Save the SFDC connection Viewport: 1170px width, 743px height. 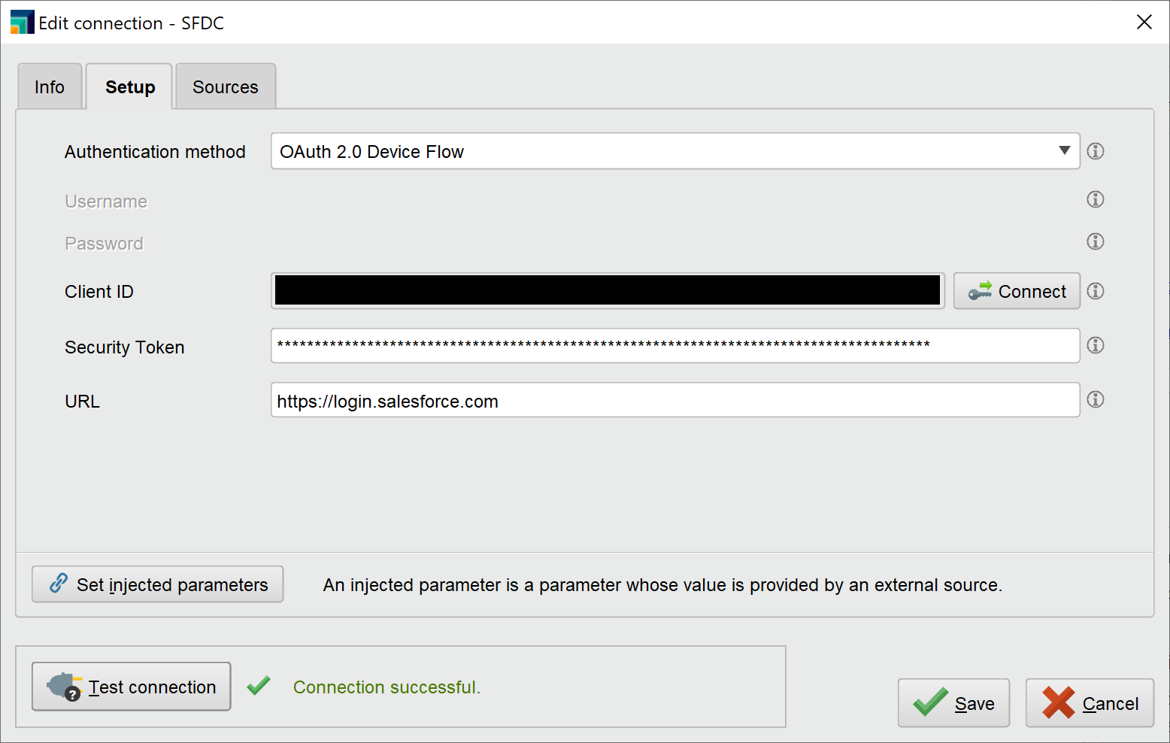pyautogui.click(x=953, y=703)
